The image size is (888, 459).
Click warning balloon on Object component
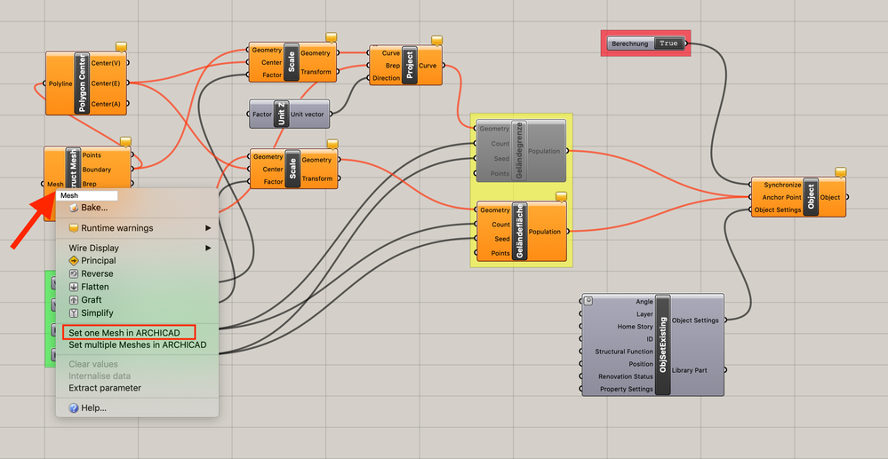click(841, 172)
